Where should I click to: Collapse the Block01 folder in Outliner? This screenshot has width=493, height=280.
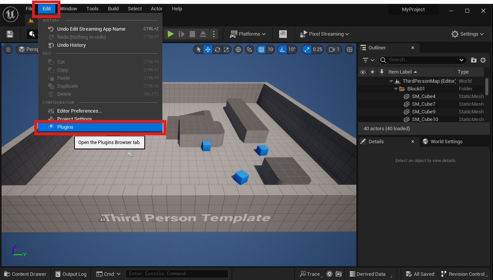pos(396,89)
